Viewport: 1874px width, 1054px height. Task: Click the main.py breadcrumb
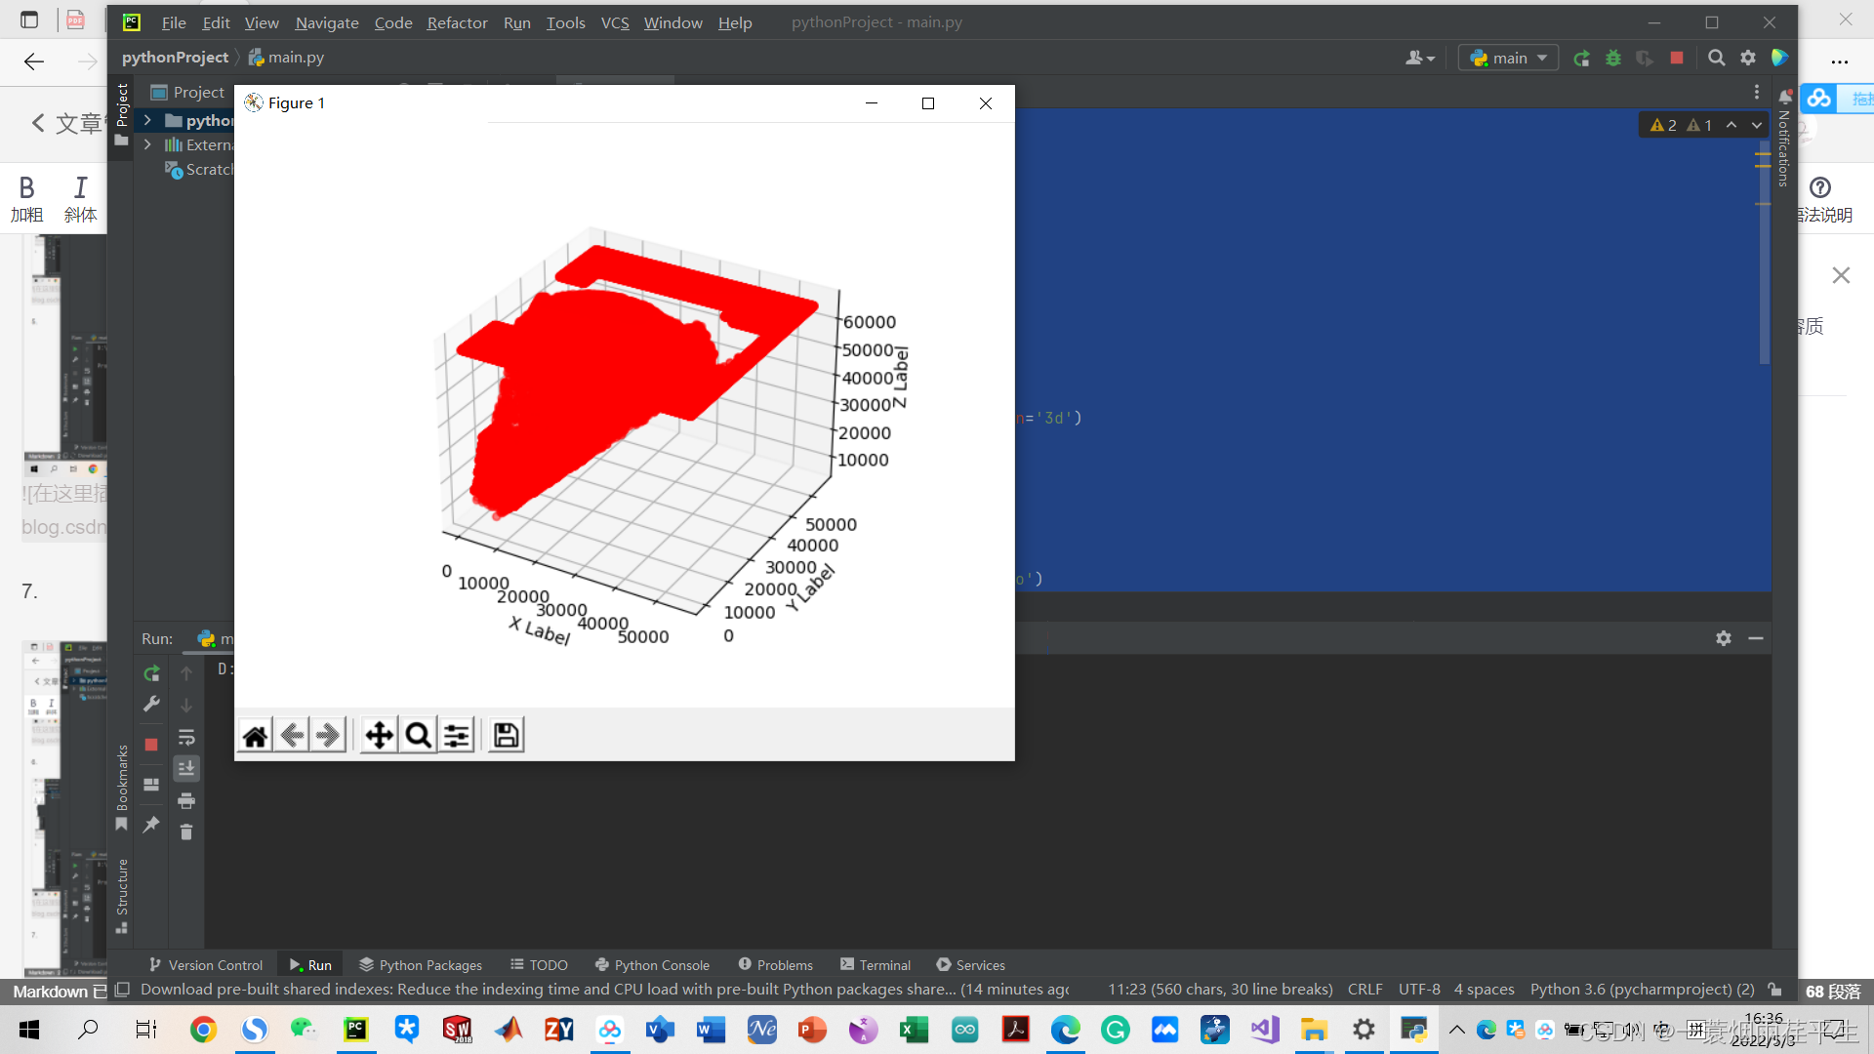click(x=287, y=58)
